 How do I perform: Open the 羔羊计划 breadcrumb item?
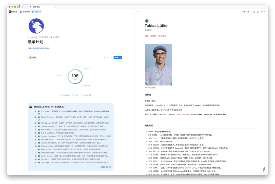(x=25, y=12)
